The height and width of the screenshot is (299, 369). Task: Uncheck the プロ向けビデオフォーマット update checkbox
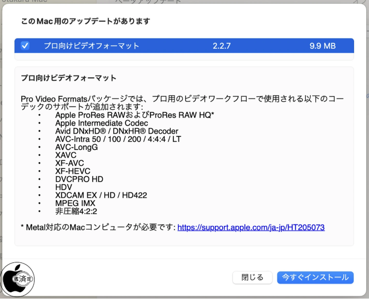click(x=25, y=46)
